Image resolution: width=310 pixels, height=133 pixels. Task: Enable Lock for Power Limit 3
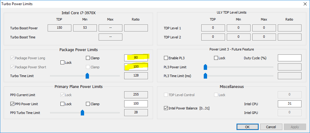coord(216,58)
